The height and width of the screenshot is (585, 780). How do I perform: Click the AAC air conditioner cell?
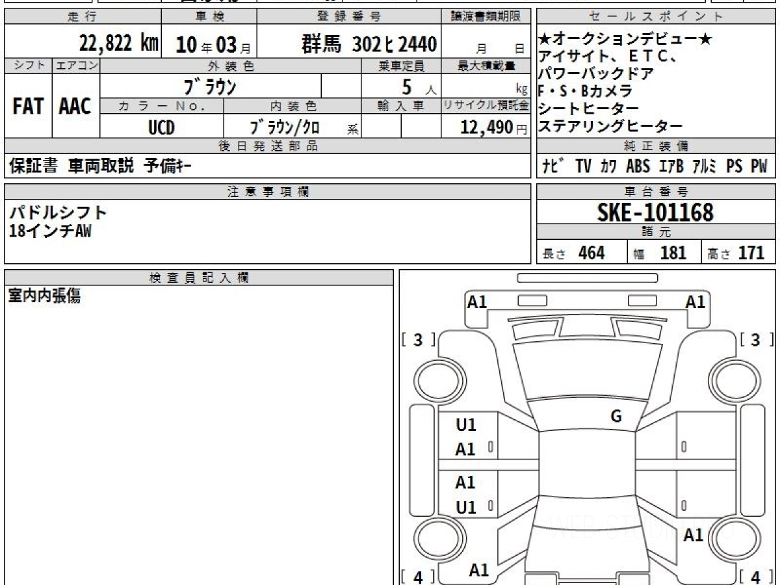[75, 107]
